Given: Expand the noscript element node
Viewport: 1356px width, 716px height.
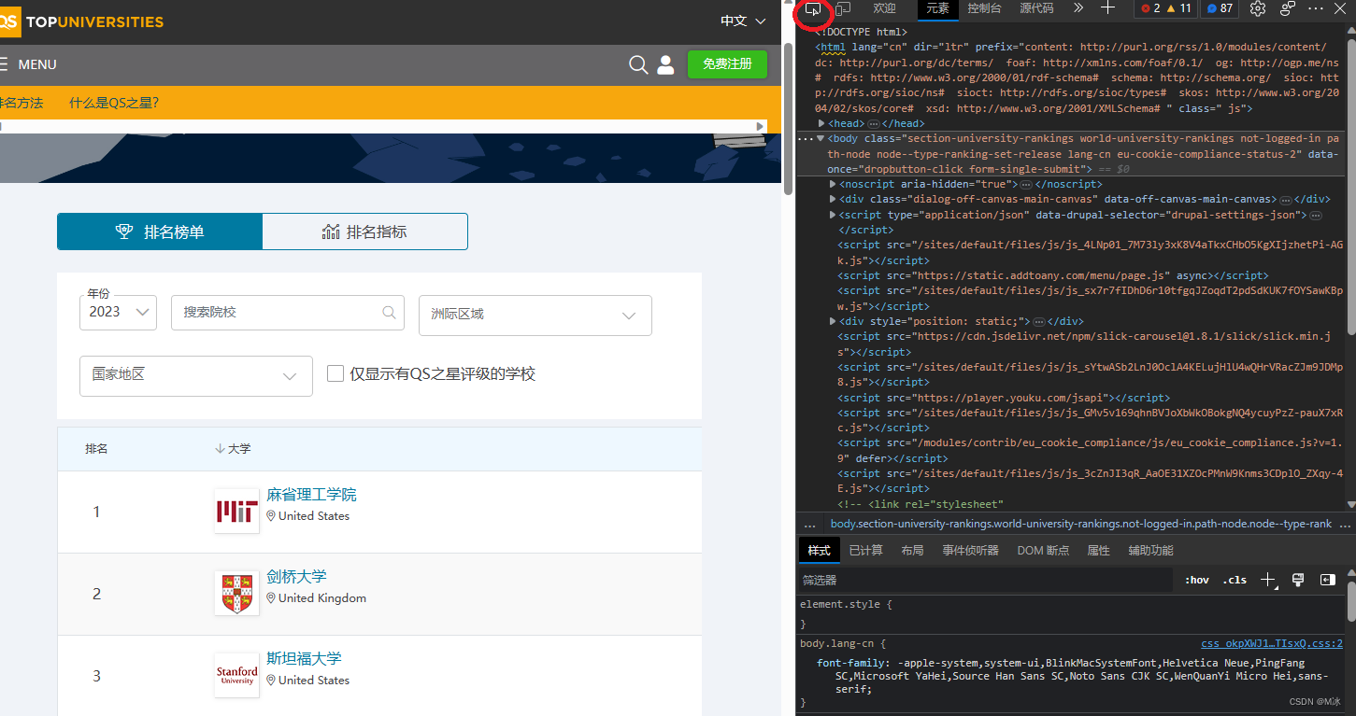Looking at the screenshot, I should coord(833,184).
